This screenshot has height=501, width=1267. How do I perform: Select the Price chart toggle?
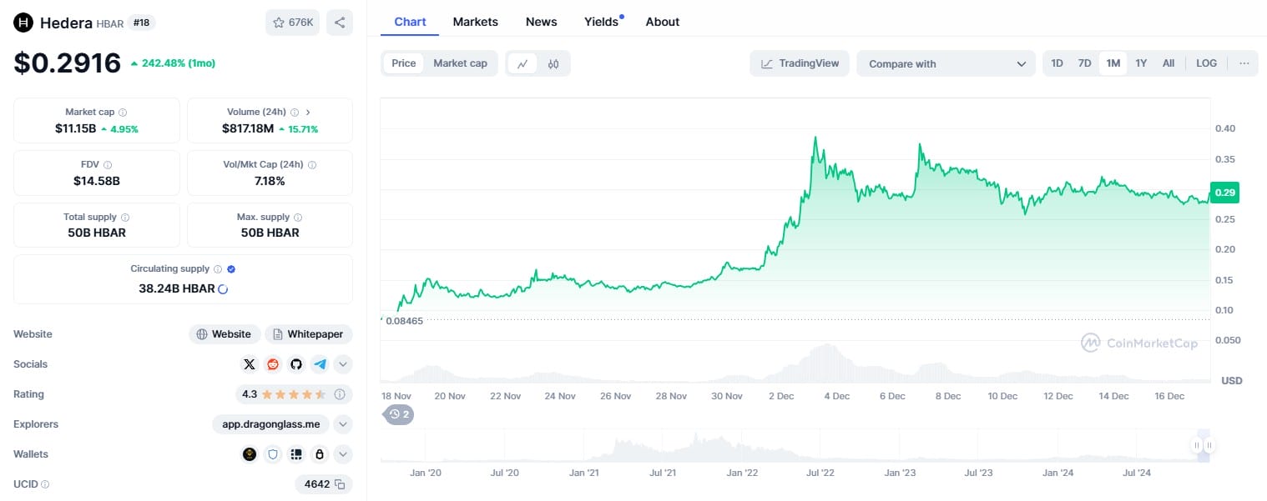pyautogui.click(x=404, y=63)
